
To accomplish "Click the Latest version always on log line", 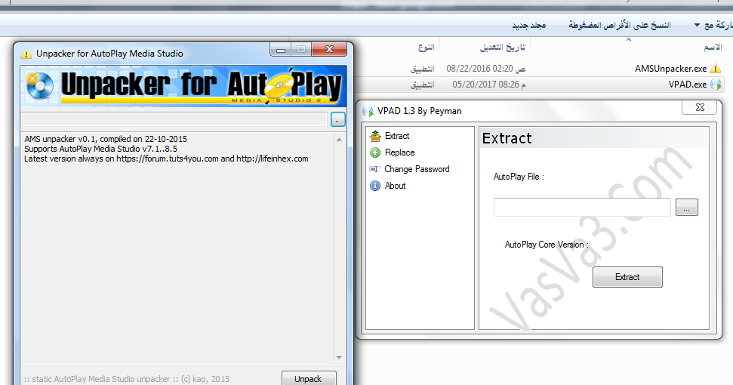I will (166, 159).
